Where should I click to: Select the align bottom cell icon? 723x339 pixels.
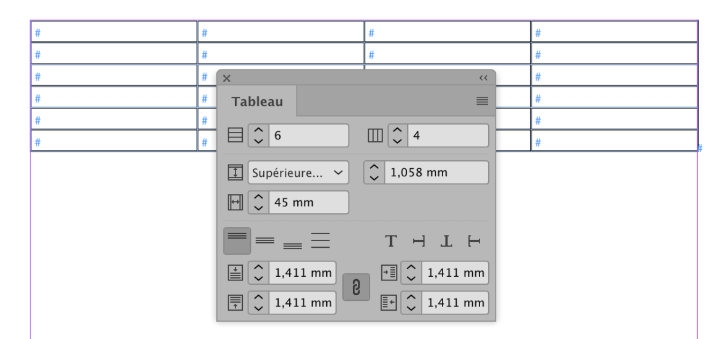click(x=292, y=245)
